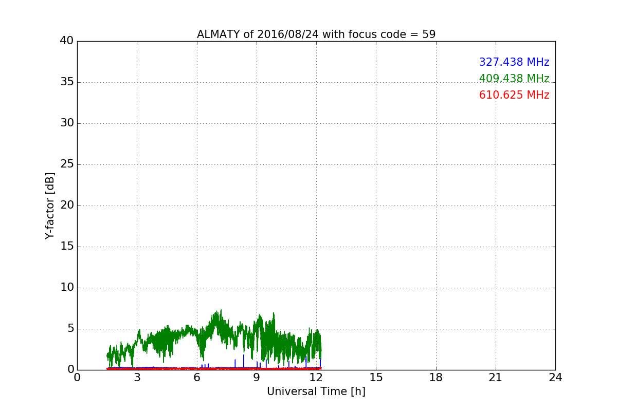This screenshot has height=411, width=617.
Task: Select x-axis tick label 3
Action: [x=137, y=378]
